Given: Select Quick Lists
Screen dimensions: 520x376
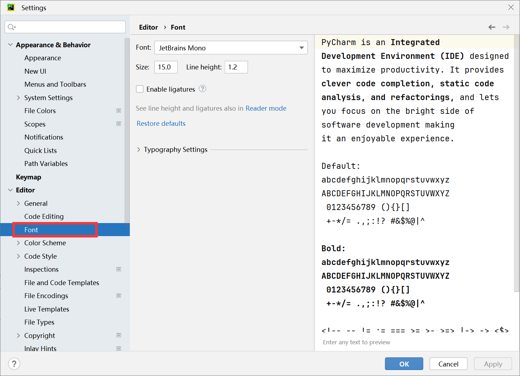Looking at the screenshot, I should click(x=41, y=150).
